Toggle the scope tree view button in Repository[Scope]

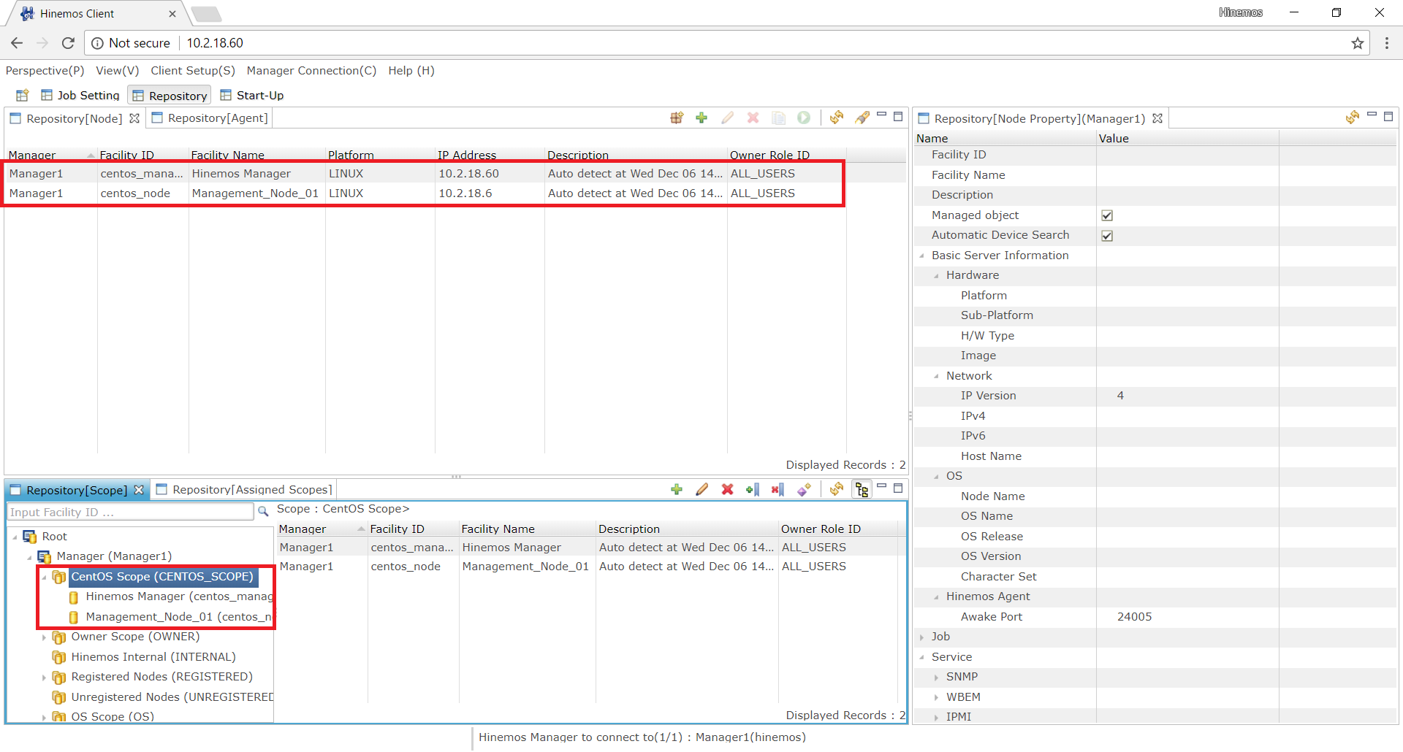click(862, 489)
